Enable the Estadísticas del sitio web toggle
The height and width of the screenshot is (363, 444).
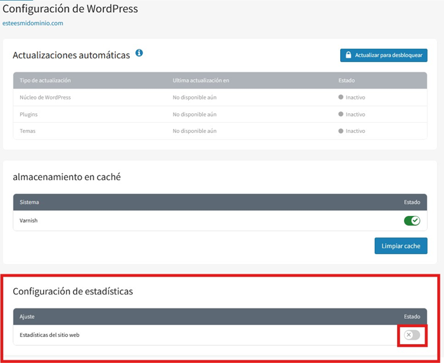[412, 335]
